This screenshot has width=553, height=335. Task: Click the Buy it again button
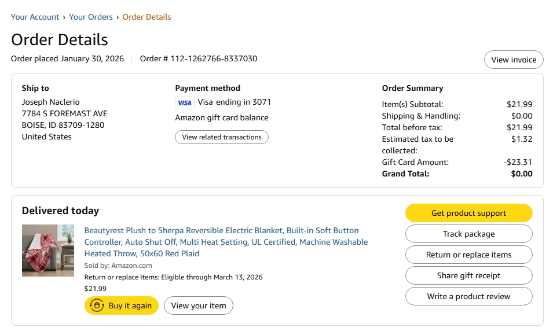point(122,305)
